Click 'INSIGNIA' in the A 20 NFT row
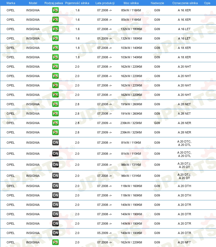The width and height of the screenshot is (216, 247). (33, 242)
